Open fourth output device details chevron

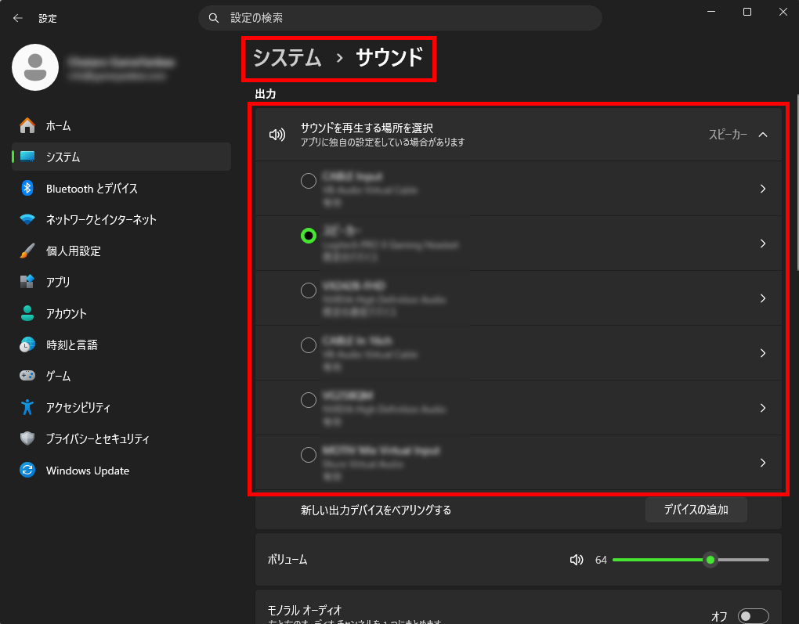763,353
